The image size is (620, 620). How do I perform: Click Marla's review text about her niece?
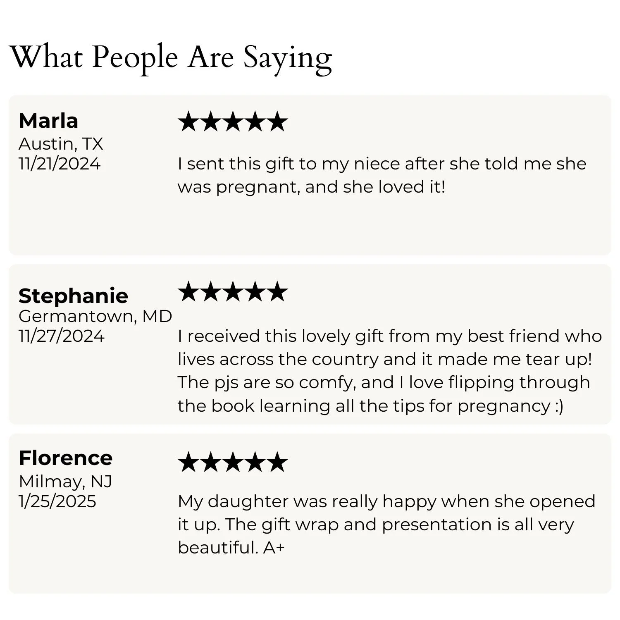(x=382, y=175)
